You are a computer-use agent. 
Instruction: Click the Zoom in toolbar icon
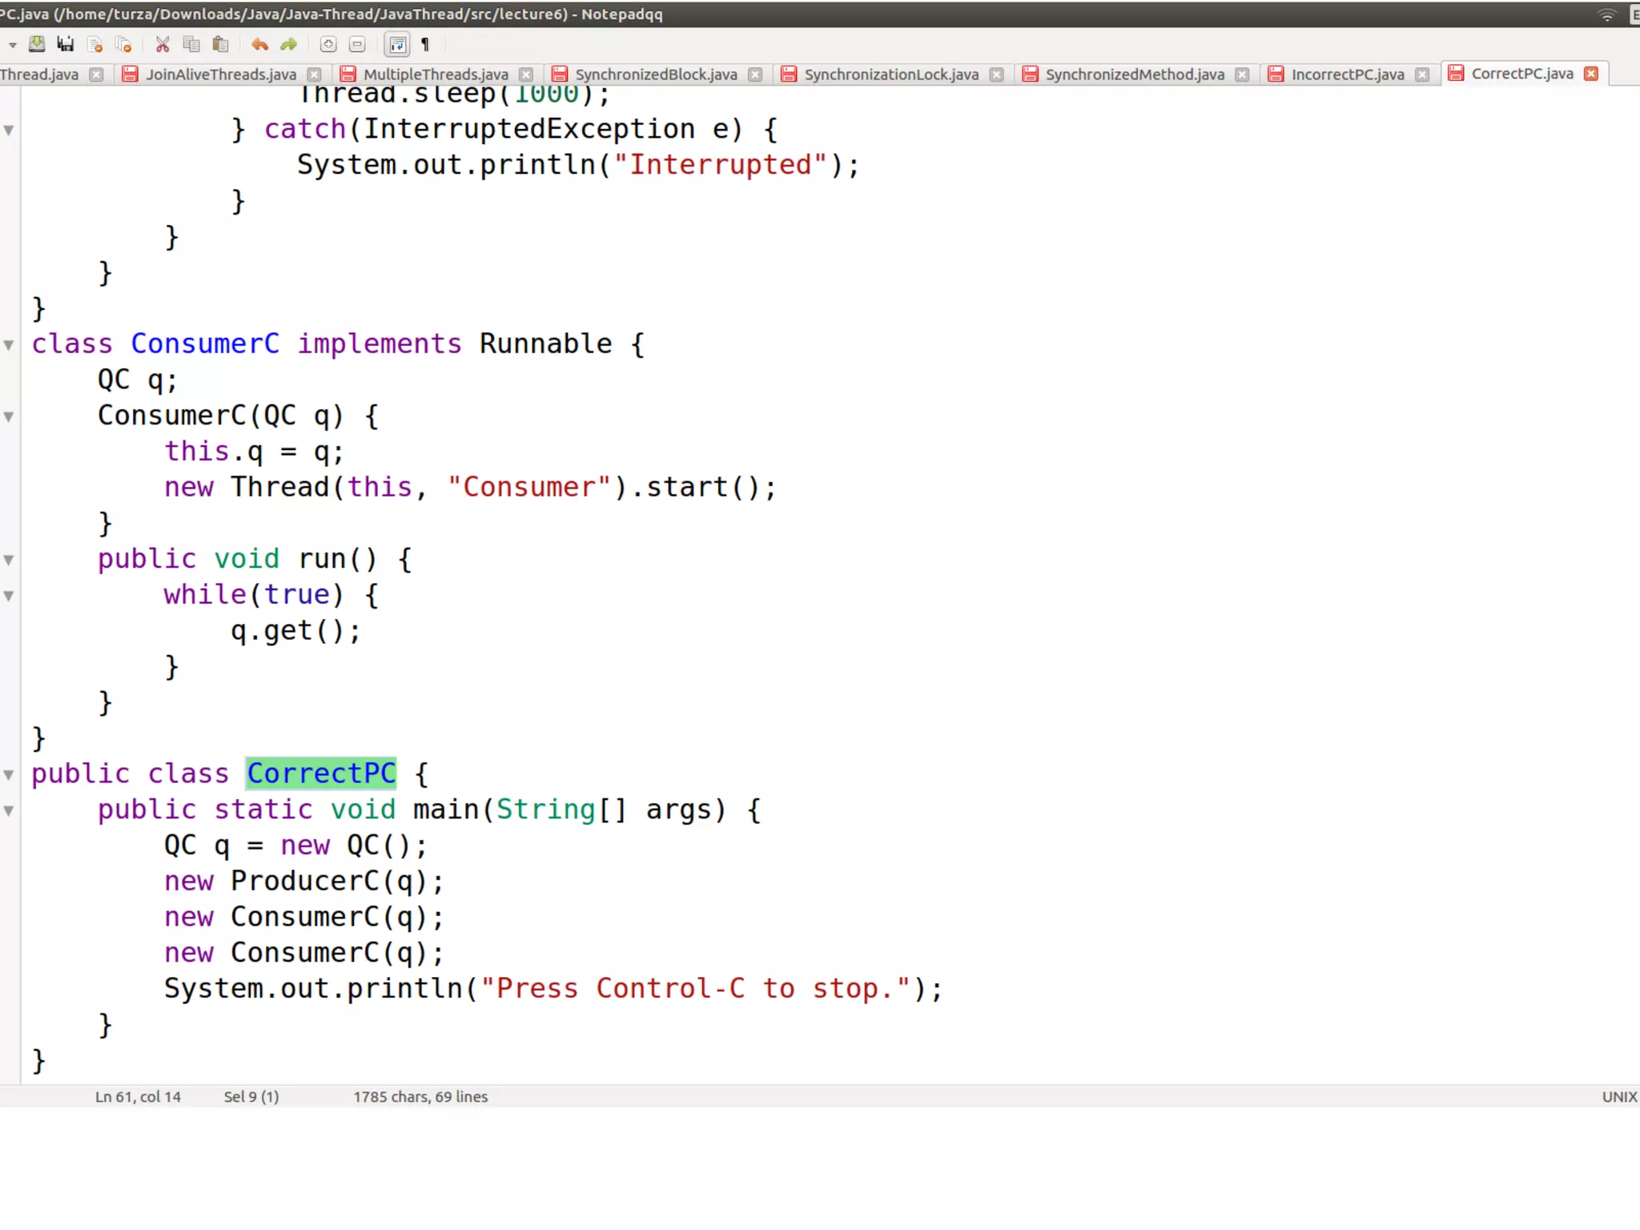[x=328, y=45]
